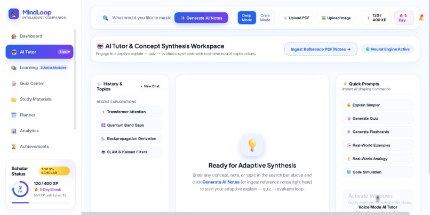Select the Generate Flashcards quick prompt
430x215 pixels.
[378, 132]
